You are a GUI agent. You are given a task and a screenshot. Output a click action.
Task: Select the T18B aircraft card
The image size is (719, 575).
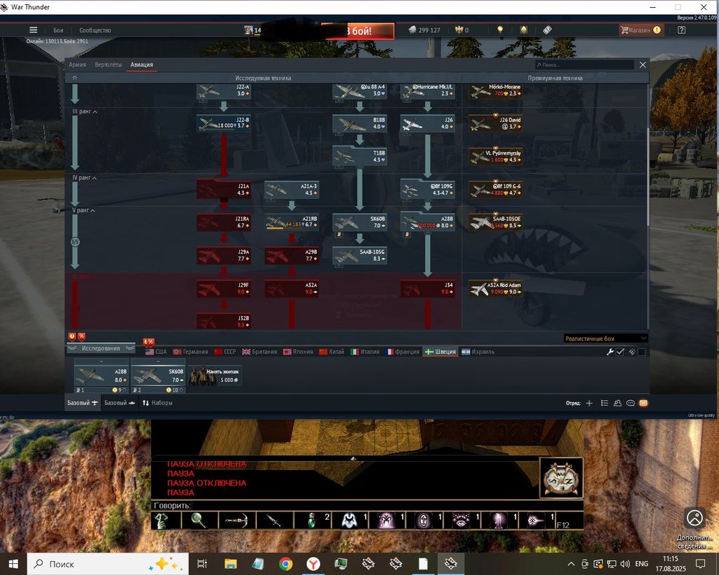tap(359, 157)
